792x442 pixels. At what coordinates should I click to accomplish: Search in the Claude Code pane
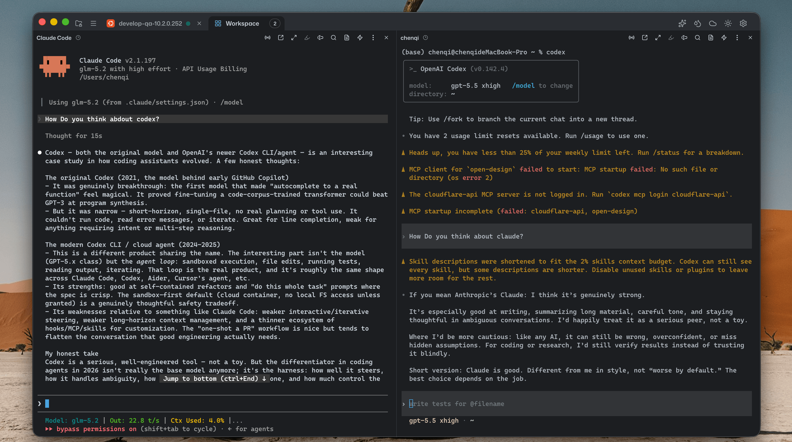coord(334,38)
